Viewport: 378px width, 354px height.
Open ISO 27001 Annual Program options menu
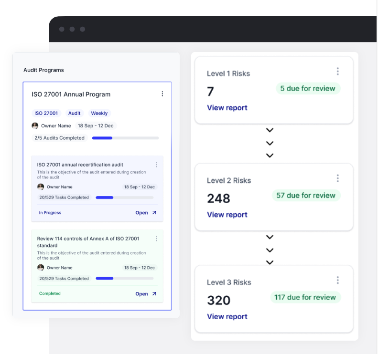(162, 94)
